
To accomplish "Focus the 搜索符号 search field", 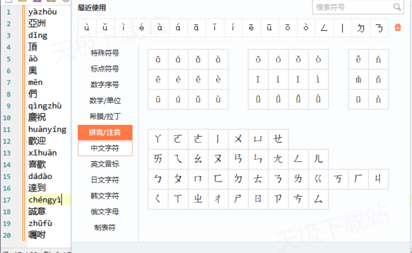I will coord(358,7).
